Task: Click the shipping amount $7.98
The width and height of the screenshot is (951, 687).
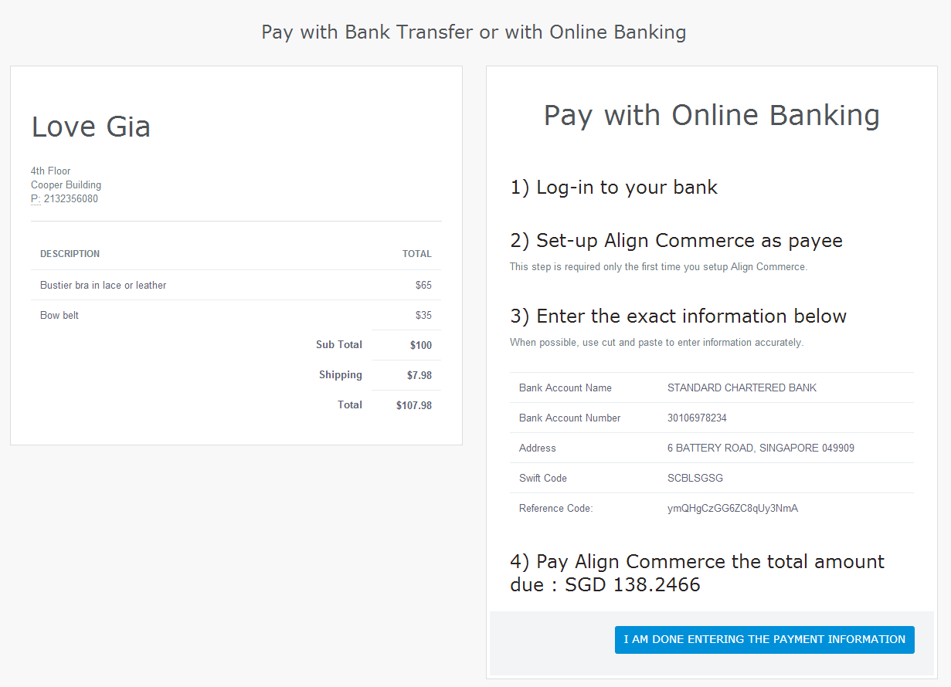Action: pyautogui.click(x=419, y=375)
